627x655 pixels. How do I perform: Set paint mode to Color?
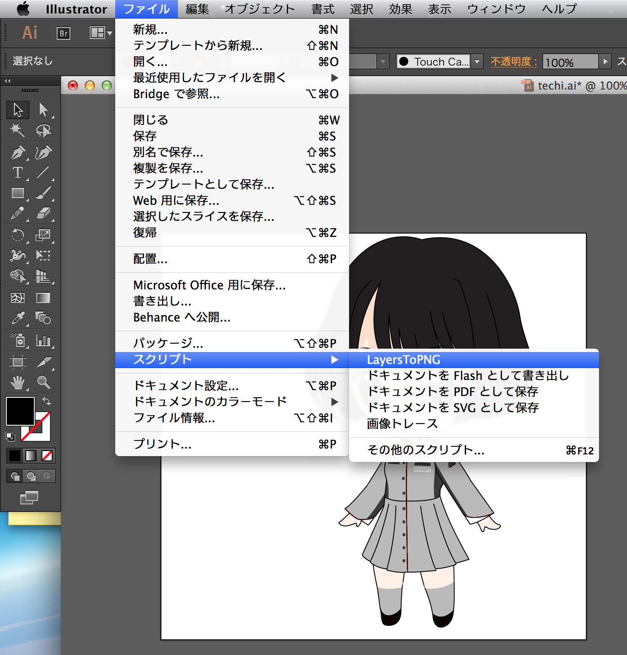point(15,456)
